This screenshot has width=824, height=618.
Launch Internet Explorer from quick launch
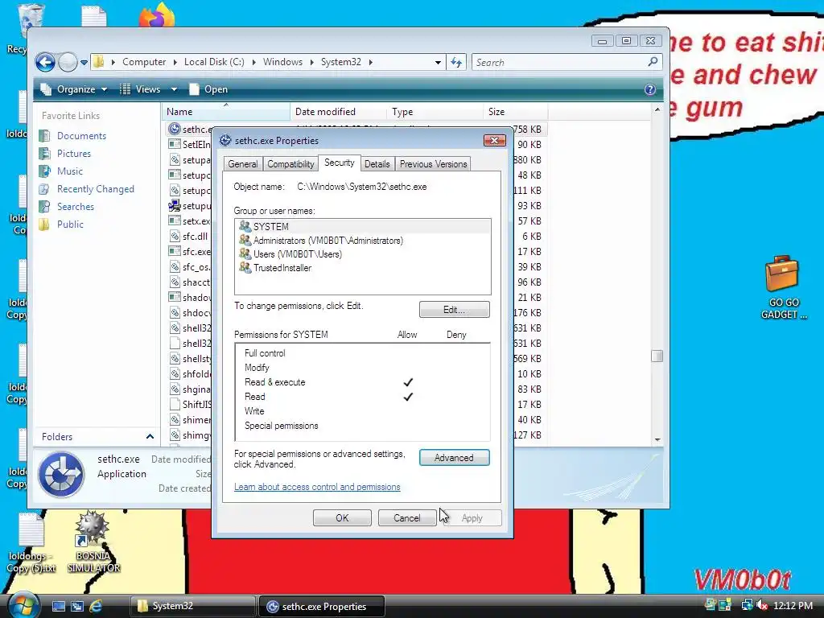tap(96, 606)
